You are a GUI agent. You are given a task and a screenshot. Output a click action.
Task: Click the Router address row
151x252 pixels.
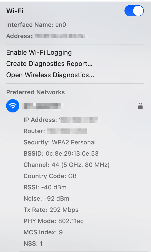coord(55,131)
